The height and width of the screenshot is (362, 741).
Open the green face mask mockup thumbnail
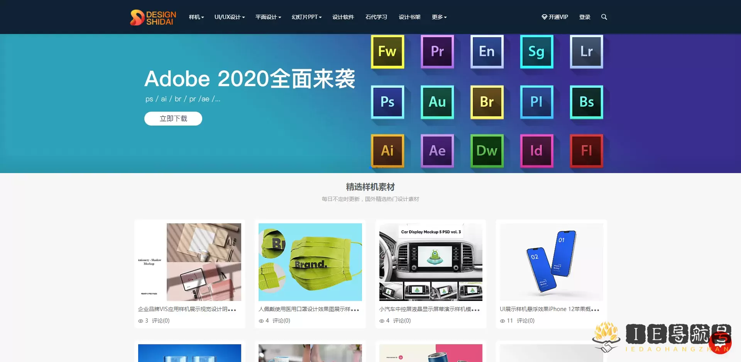point(310,262)
